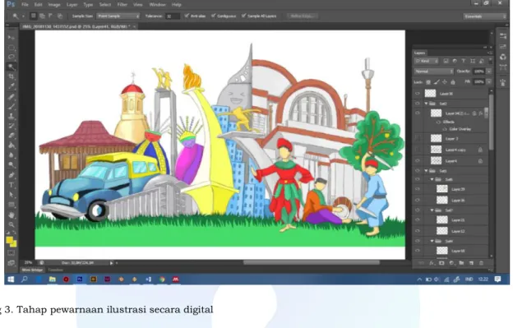Select the Lasso tool
The height and width of the screenshot is (328, 513).
click(x=12, y=57)
